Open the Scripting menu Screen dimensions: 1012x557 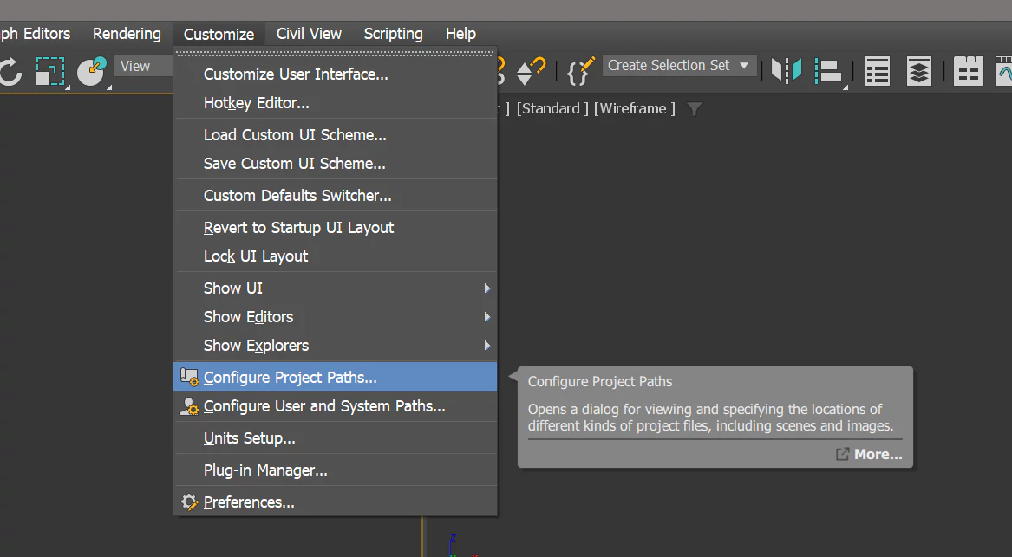(x=393, y=33)
